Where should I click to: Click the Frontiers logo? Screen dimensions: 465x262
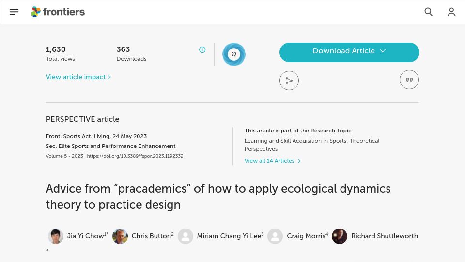(58, 12)
